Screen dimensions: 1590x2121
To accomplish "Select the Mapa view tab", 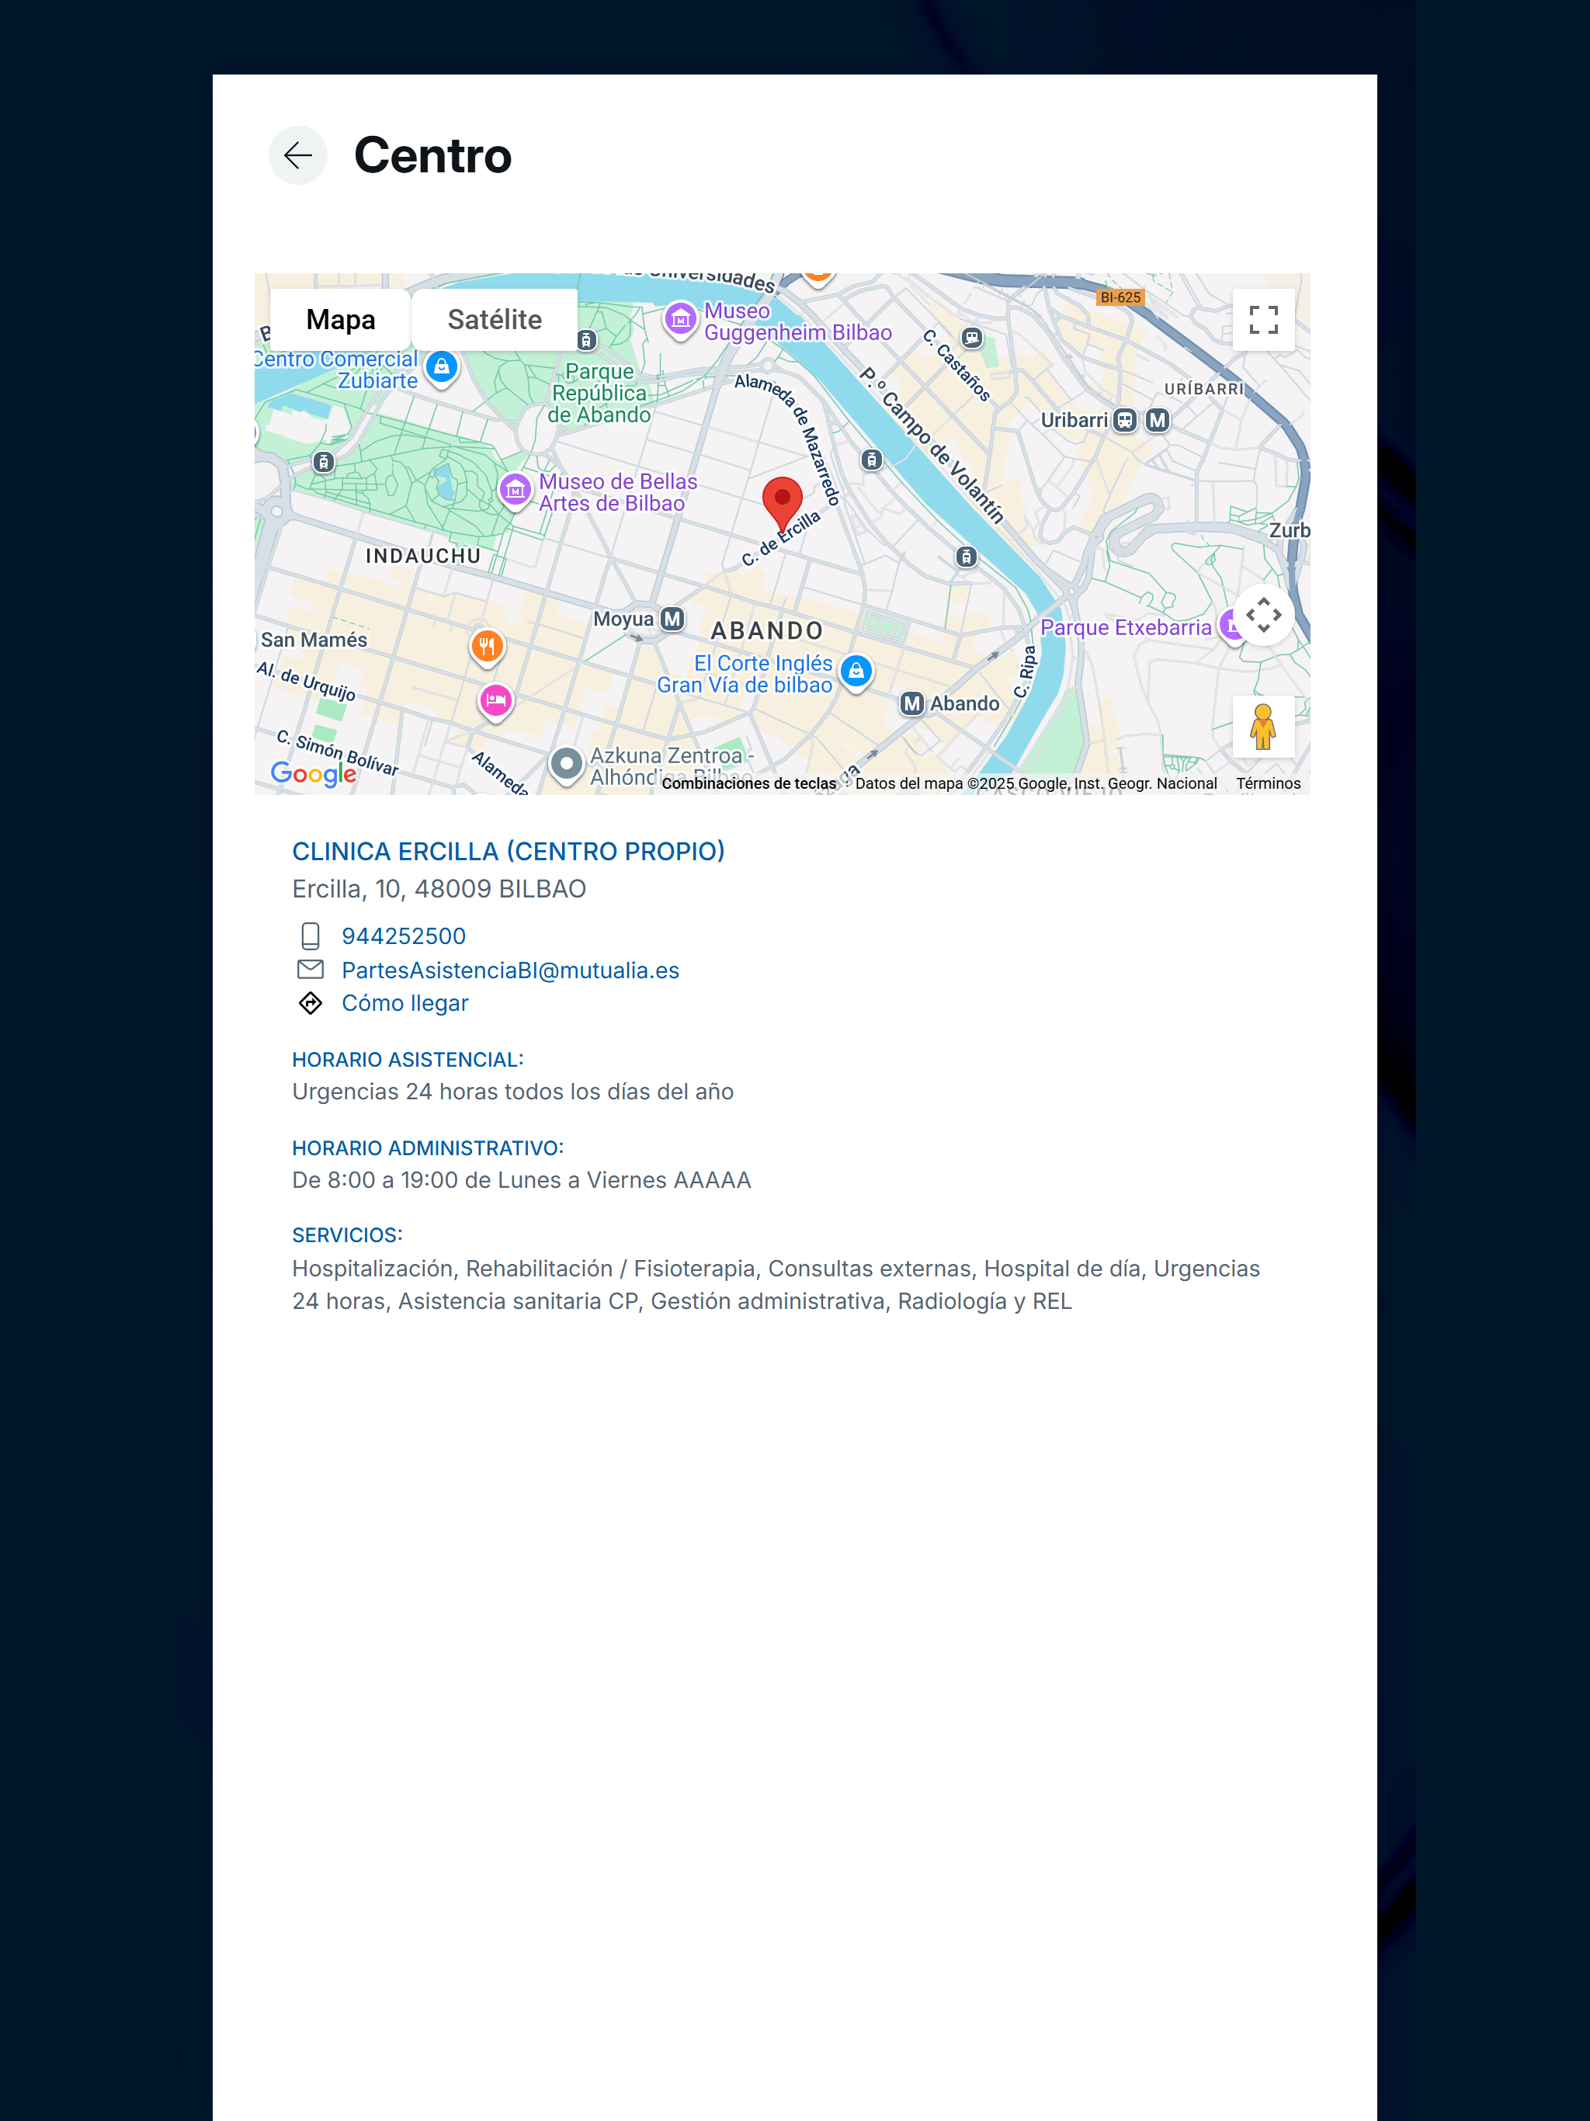I will tap(341, 319).
